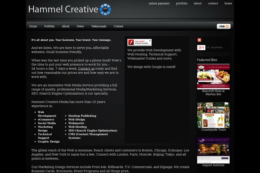Open the RSS feed button
Viewport: 260px width, 173px height.
pyautogui.click(x=224, y=26)
